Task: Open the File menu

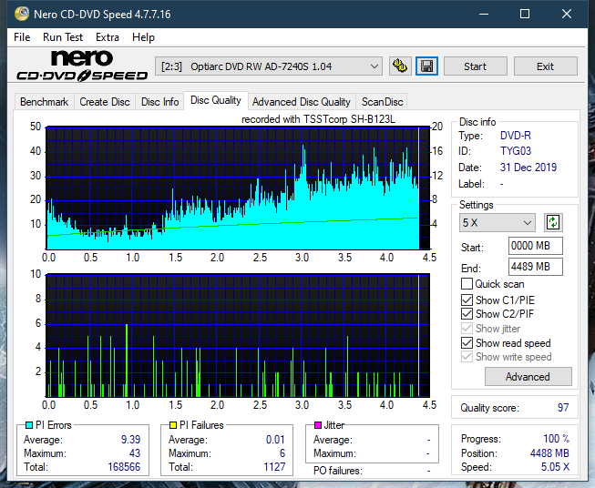Action: click(x=22, y=37)
